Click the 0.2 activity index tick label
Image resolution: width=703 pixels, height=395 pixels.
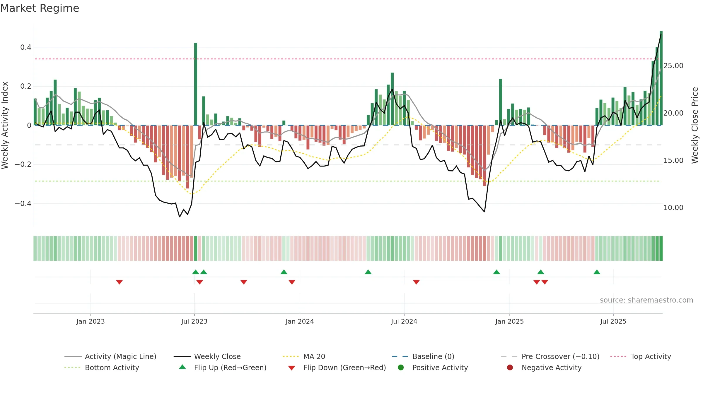[x=25, y=86]
